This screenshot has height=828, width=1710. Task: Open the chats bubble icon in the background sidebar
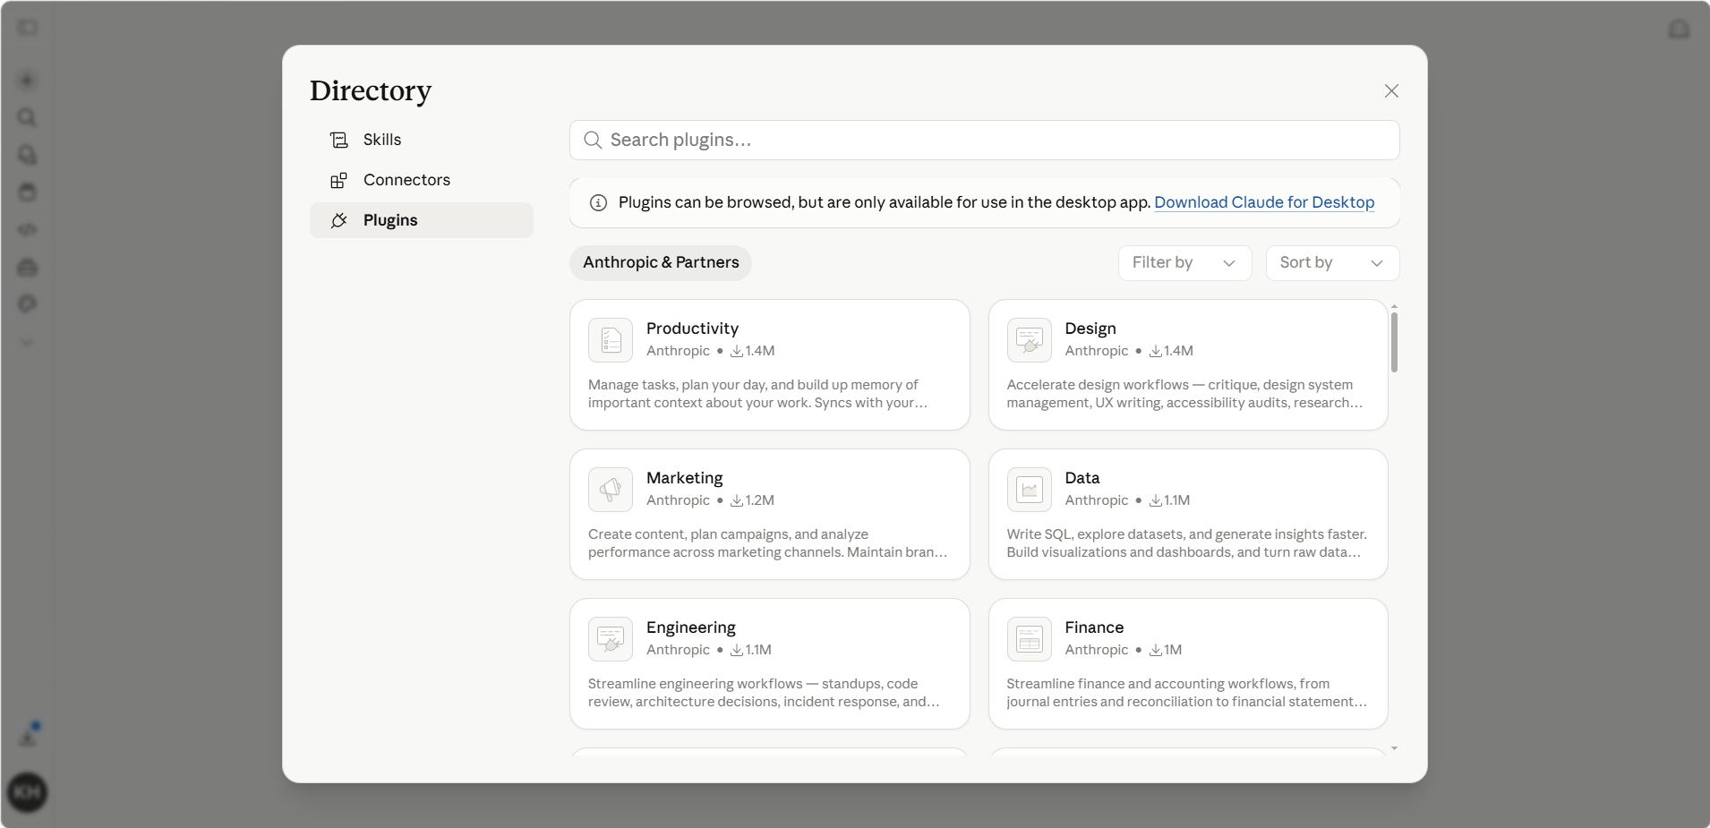point(27,155)
